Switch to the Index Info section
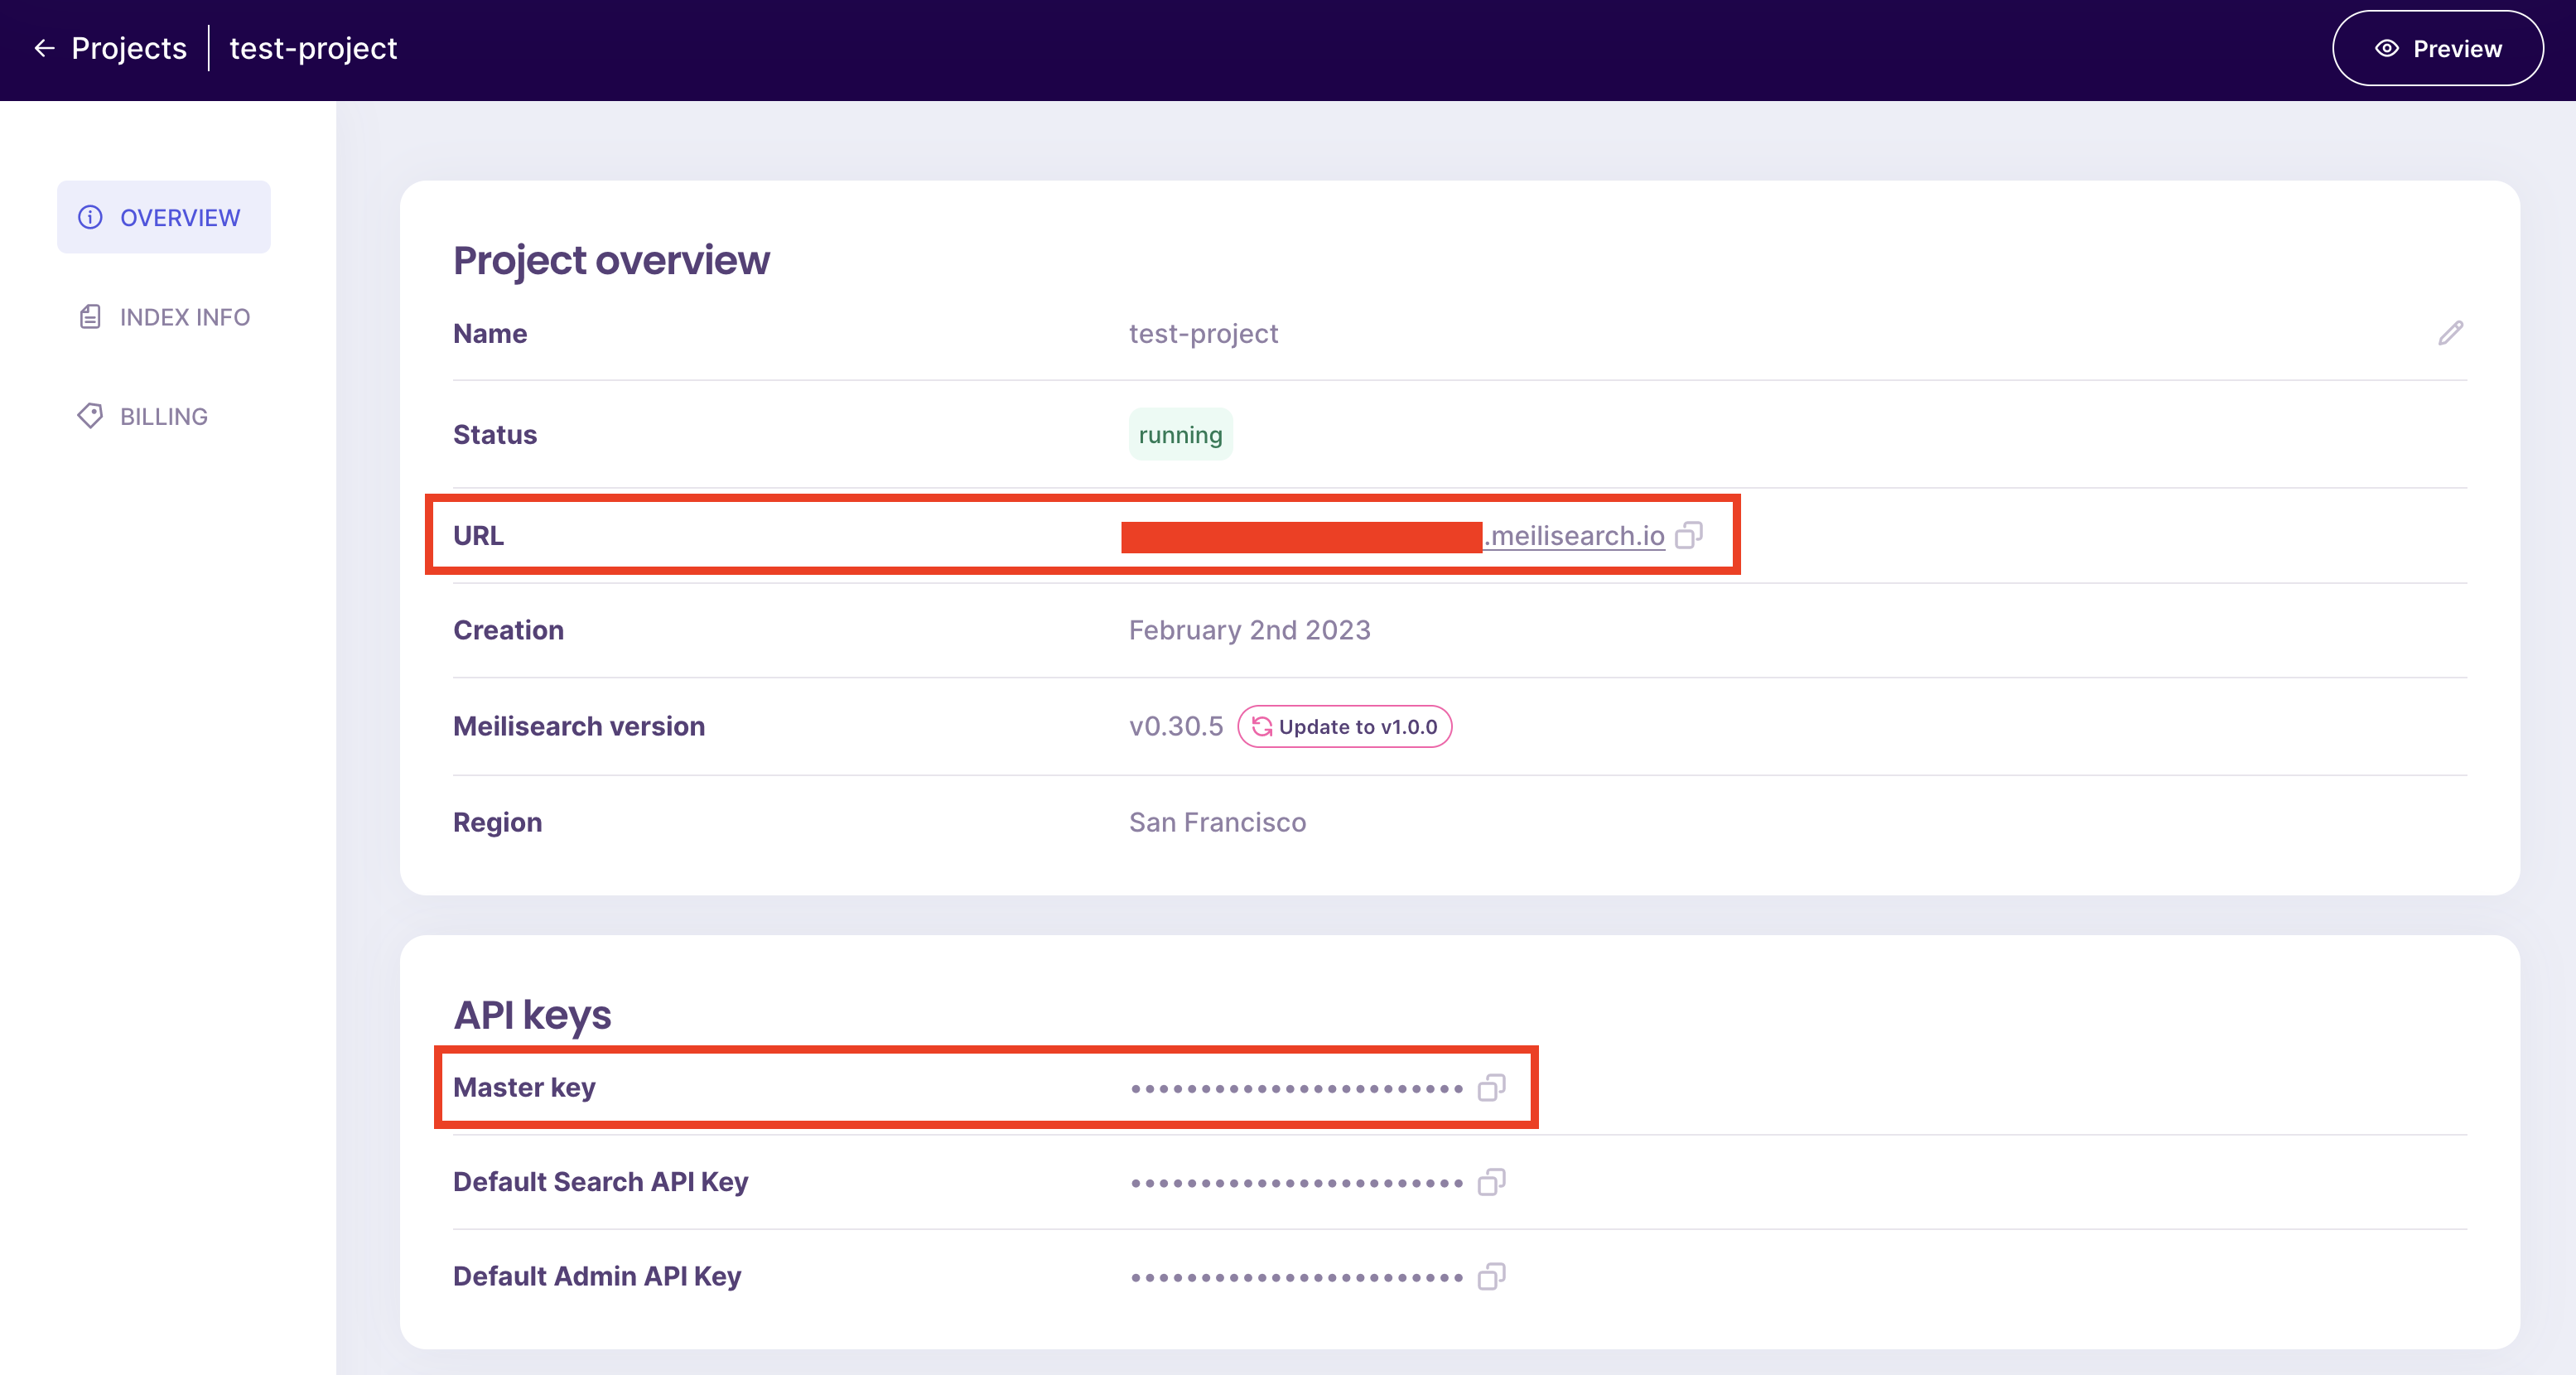The height and width of the screenshot is (1375, 2576). point(184,317)
